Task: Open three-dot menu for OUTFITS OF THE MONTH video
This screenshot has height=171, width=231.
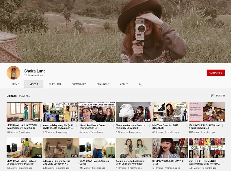Action: point(223,161)
